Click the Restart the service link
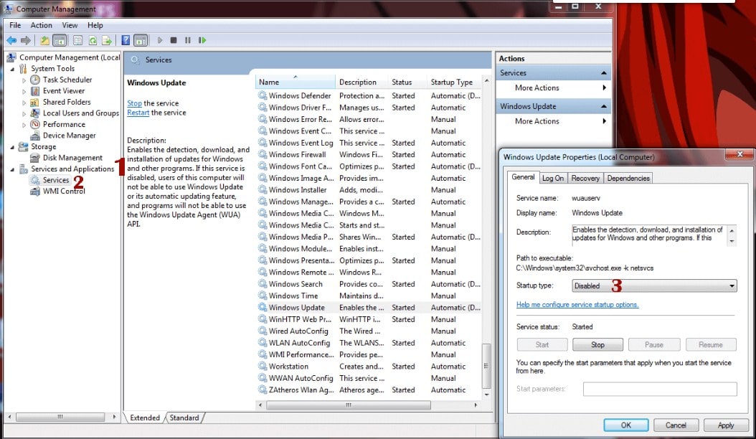The height and width of the screenshot is (439, 756). click(138, 113)
